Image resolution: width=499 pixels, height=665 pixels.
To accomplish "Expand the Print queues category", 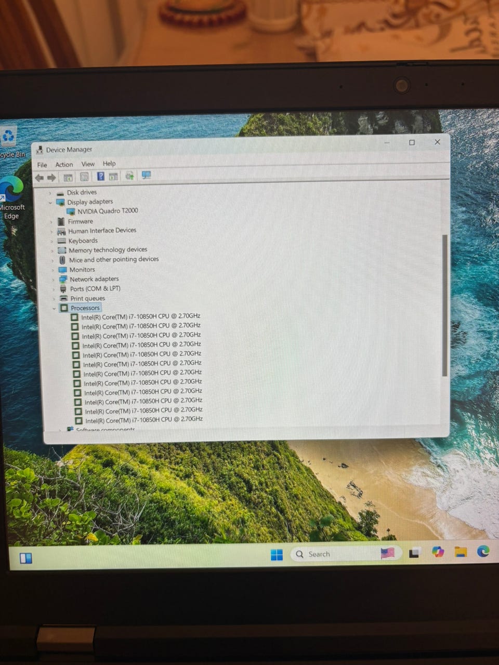I will tap(54, 299).
